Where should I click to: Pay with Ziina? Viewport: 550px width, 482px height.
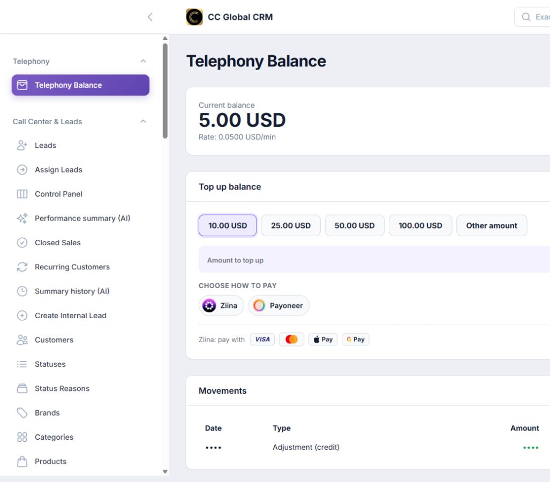[221, 306]
